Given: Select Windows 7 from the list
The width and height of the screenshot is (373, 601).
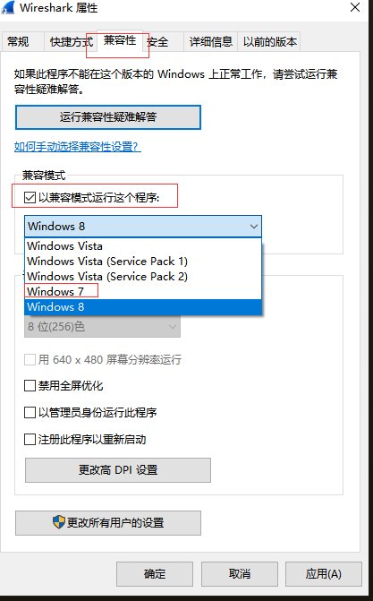Looking at the screenshot, I should tap(143, 292).
